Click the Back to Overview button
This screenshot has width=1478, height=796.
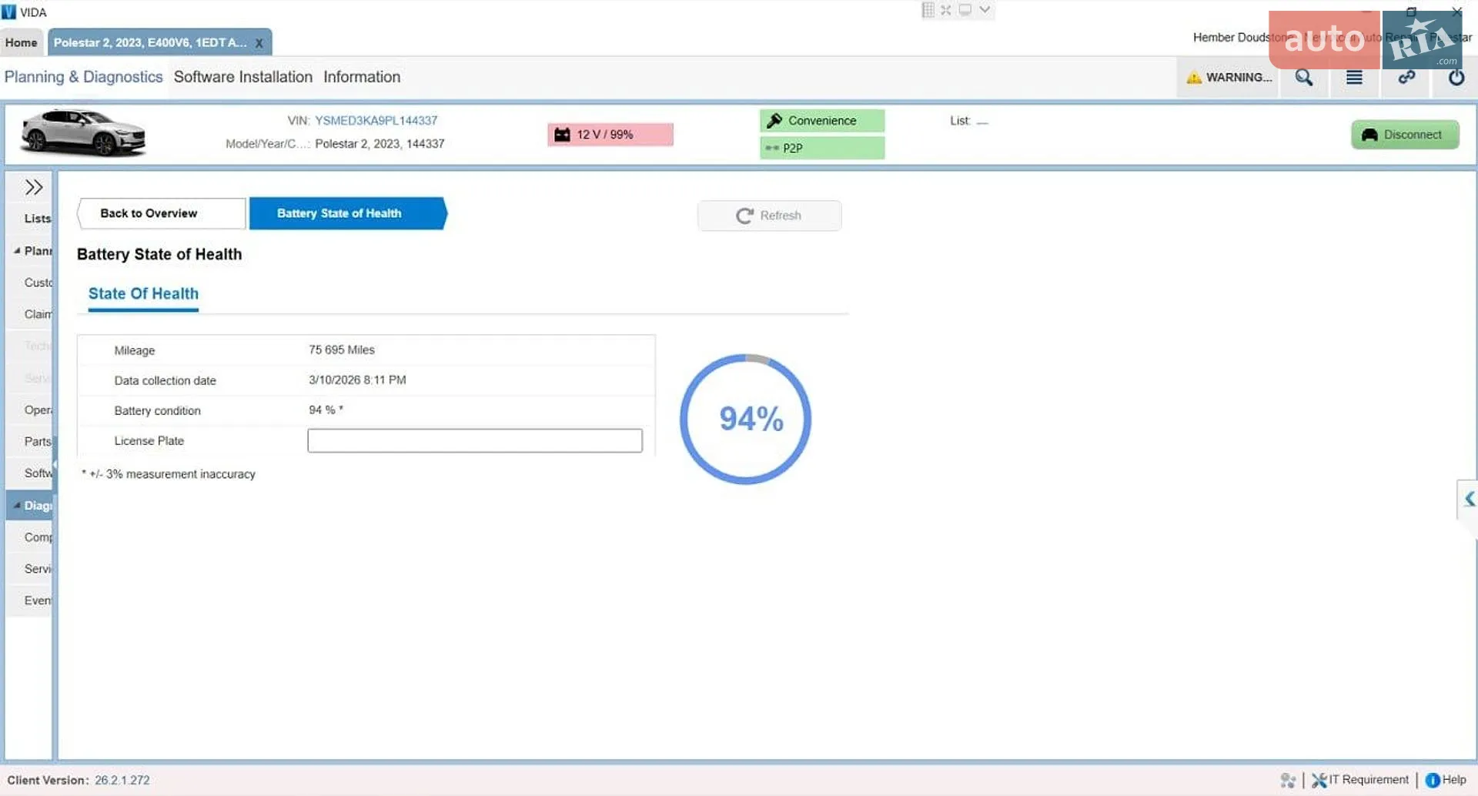pyautogui.click(x=162, y=213)
